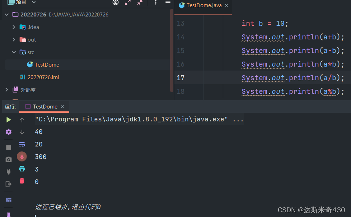Click the exit icon in run toolbar
Viewport: 351px width, 217px height.
click(x=9, y=184)
